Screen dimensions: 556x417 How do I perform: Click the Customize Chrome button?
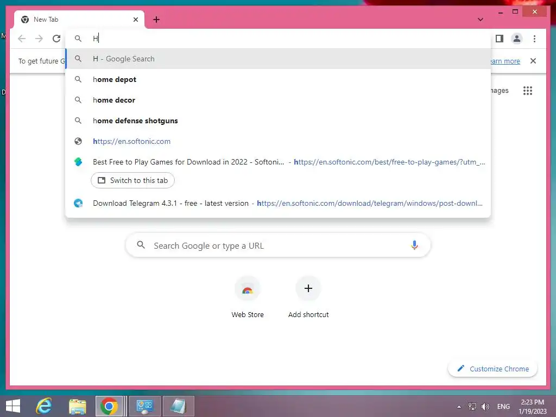click(x=493, y=369)
